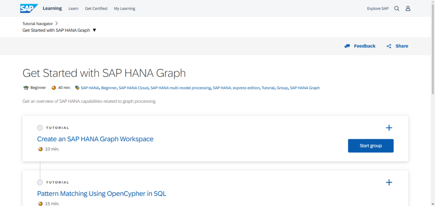Click the 10 min. duration icon

(x=40, y=149)
